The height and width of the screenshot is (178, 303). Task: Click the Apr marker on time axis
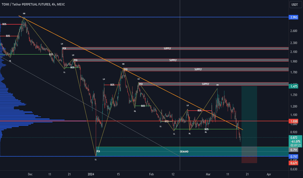click(269, 174)
